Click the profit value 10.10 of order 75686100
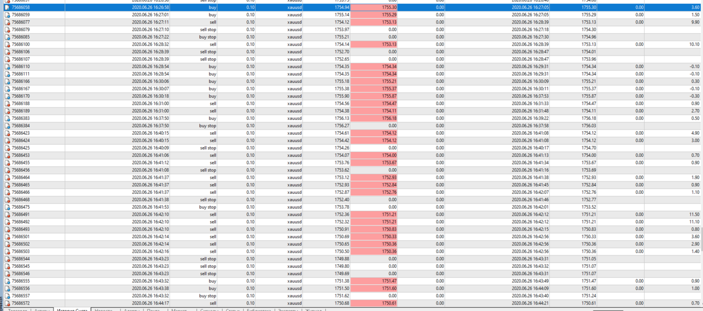This screenshot has height=311, width=703. [x=694, y=45]
